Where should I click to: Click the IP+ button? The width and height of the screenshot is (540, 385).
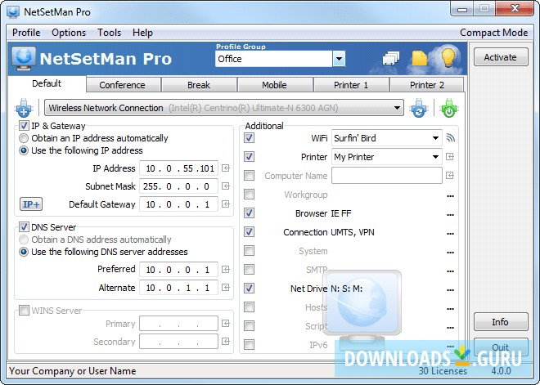tap(31, 204)
